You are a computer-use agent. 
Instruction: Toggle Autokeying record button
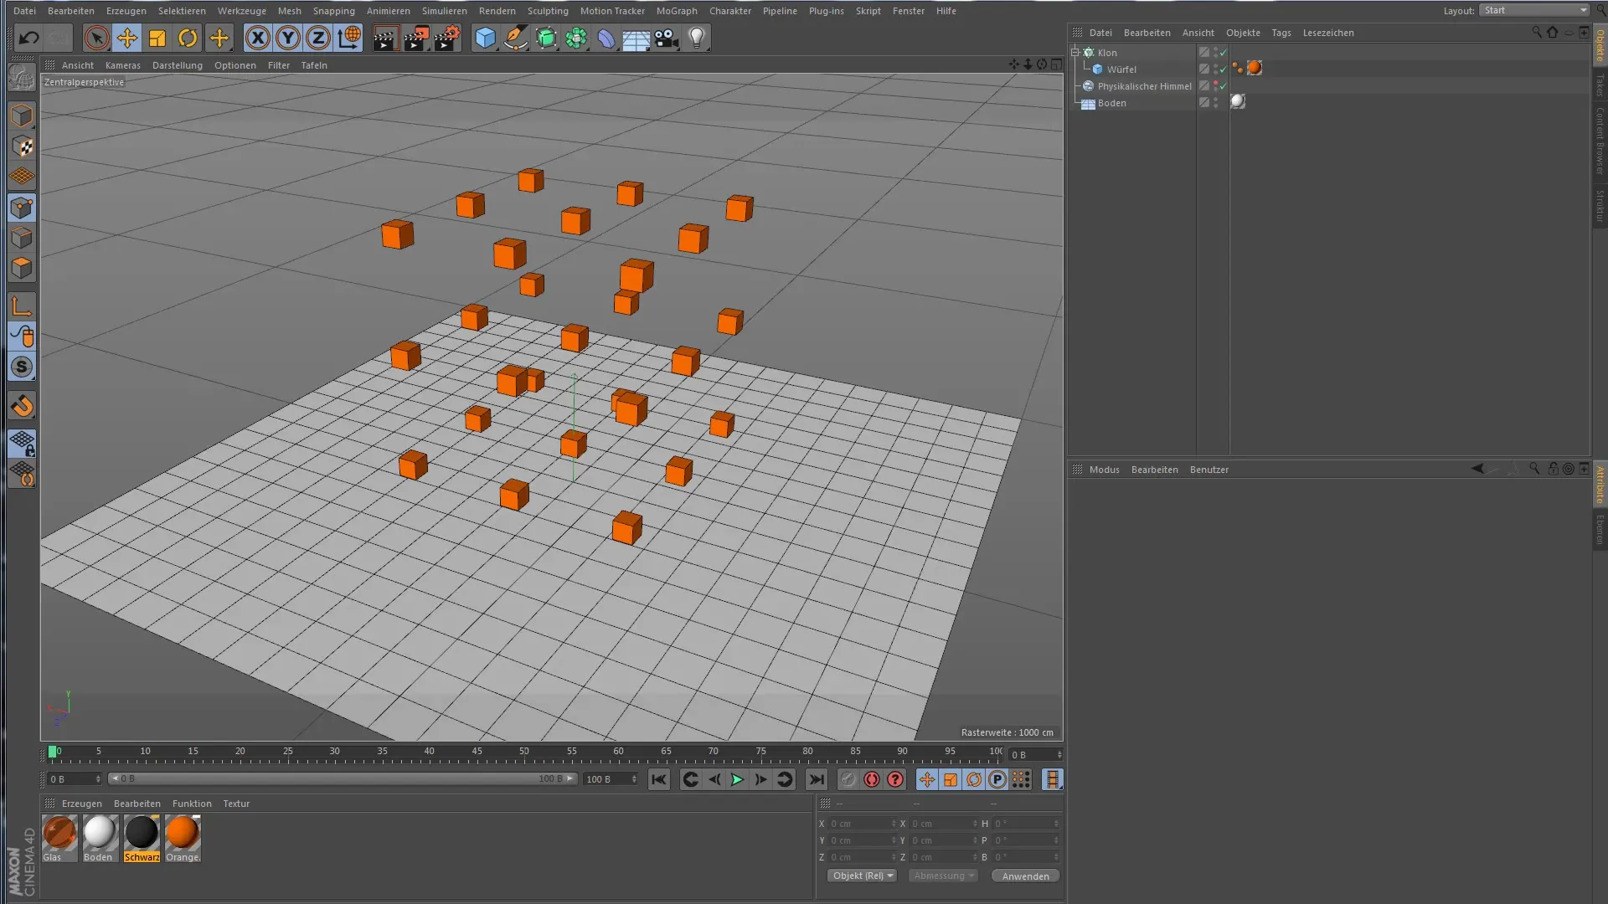[x=872, y=779]
